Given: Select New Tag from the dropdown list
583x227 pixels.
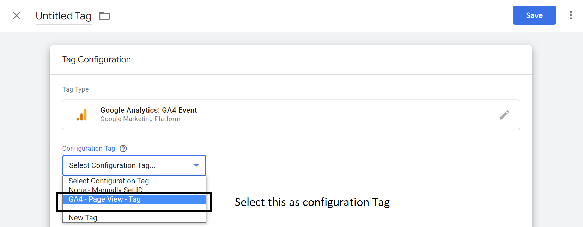Looking at the screenshot, I should (86, 217).
